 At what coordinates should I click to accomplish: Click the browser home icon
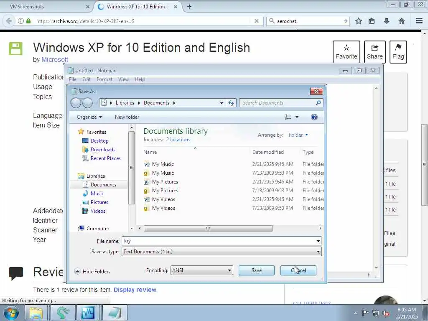(x=402, y=21)
